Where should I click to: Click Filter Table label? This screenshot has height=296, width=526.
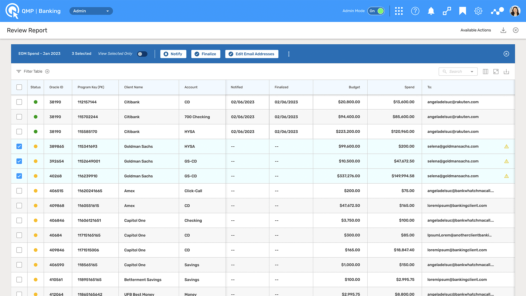click(x=33, y=72)
